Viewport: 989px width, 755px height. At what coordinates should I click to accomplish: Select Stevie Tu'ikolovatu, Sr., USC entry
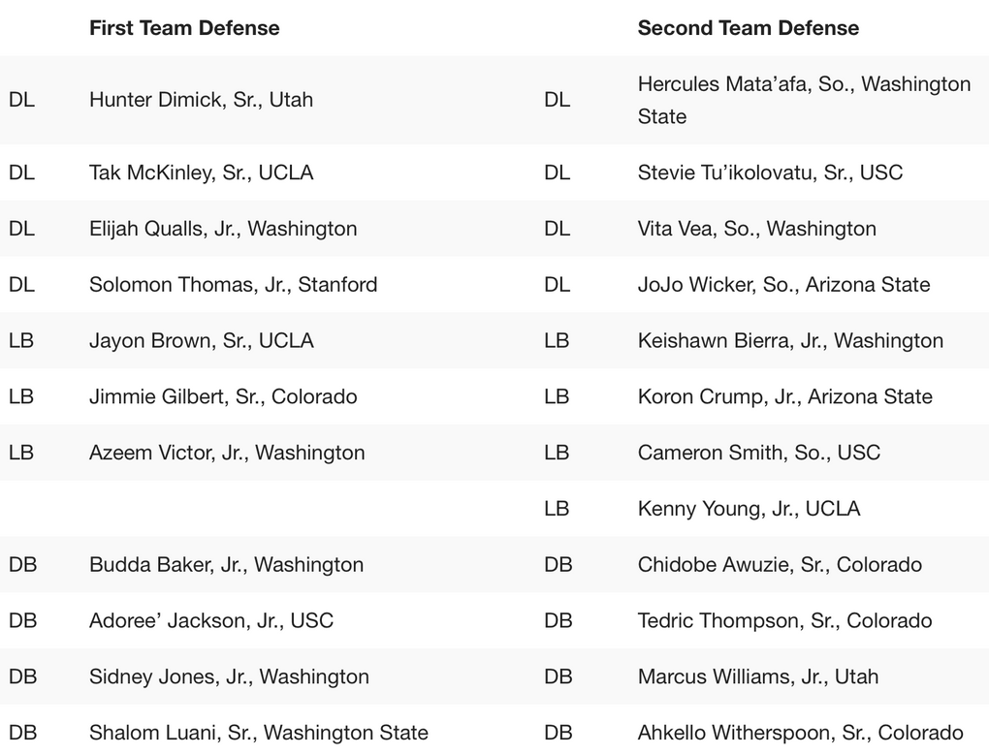770,173
